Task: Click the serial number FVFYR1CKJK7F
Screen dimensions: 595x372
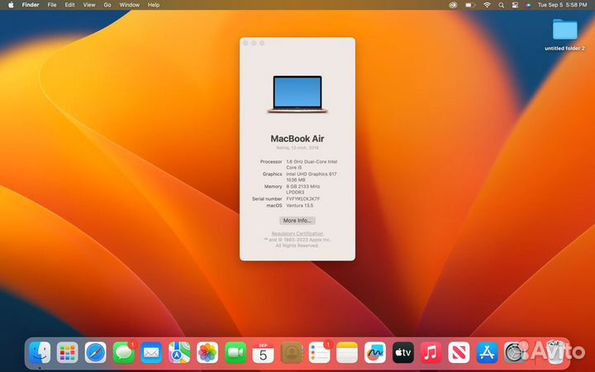Action: pos(302,199)
